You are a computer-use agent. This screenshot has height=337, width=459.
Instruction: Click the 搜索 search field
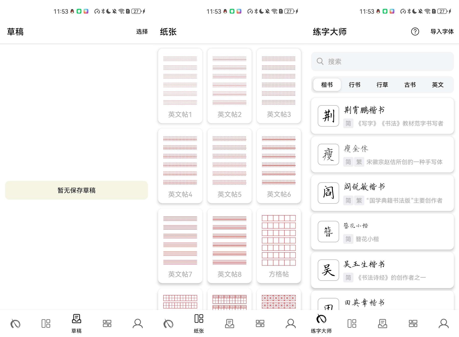coord(382,62)
